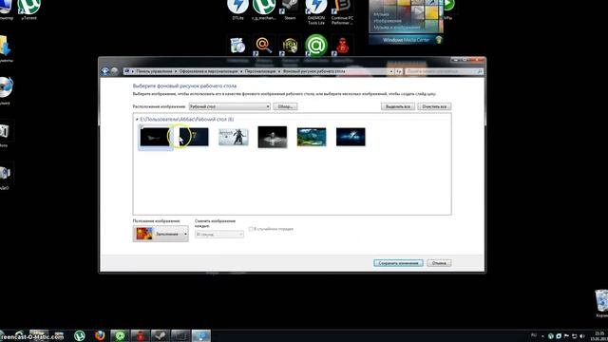Open the address bar history dropdown arrow
The height and width of the screenshot is (342, 608).
(390, 71)
